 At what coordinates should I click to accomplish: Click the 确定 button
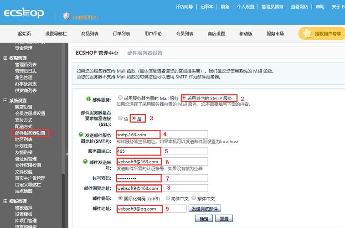tap(204, 218)
